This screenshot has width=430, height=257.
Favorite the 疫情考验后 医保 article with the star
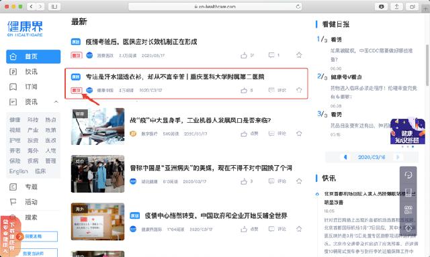299,55
